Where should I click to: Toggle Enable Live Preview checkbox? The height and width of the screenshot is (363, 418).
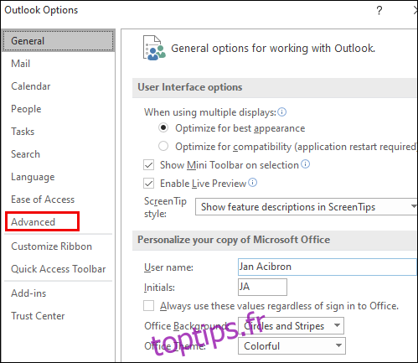(148, 184)
